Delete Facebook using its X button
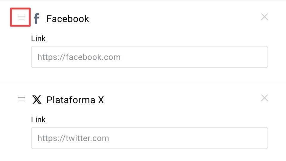Viewport: 286px width, 161px height. pyautogui.click(x=265, y=17)
